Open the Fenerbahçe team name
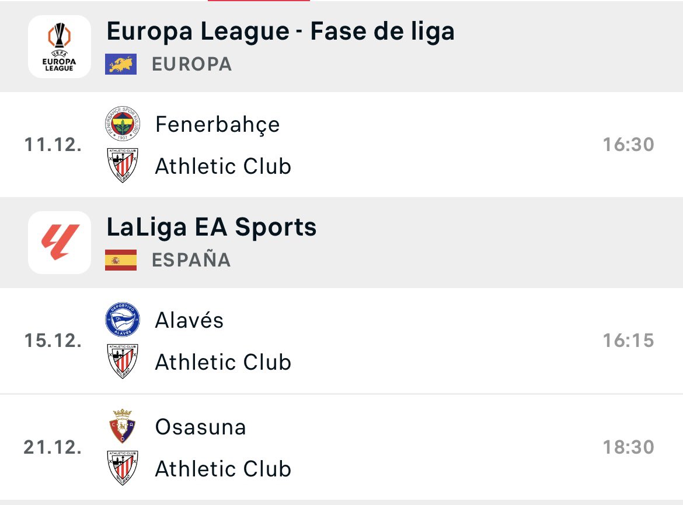The height and width of the screenshot is (505, 683). 217,125
